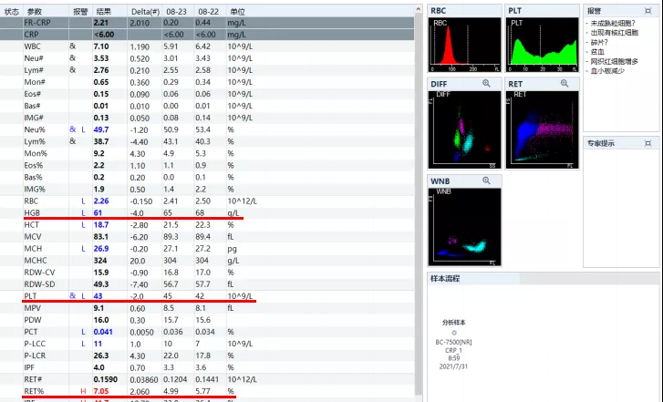
Task: Select the MCHC parameter row
Action: (x=207, y=261)
